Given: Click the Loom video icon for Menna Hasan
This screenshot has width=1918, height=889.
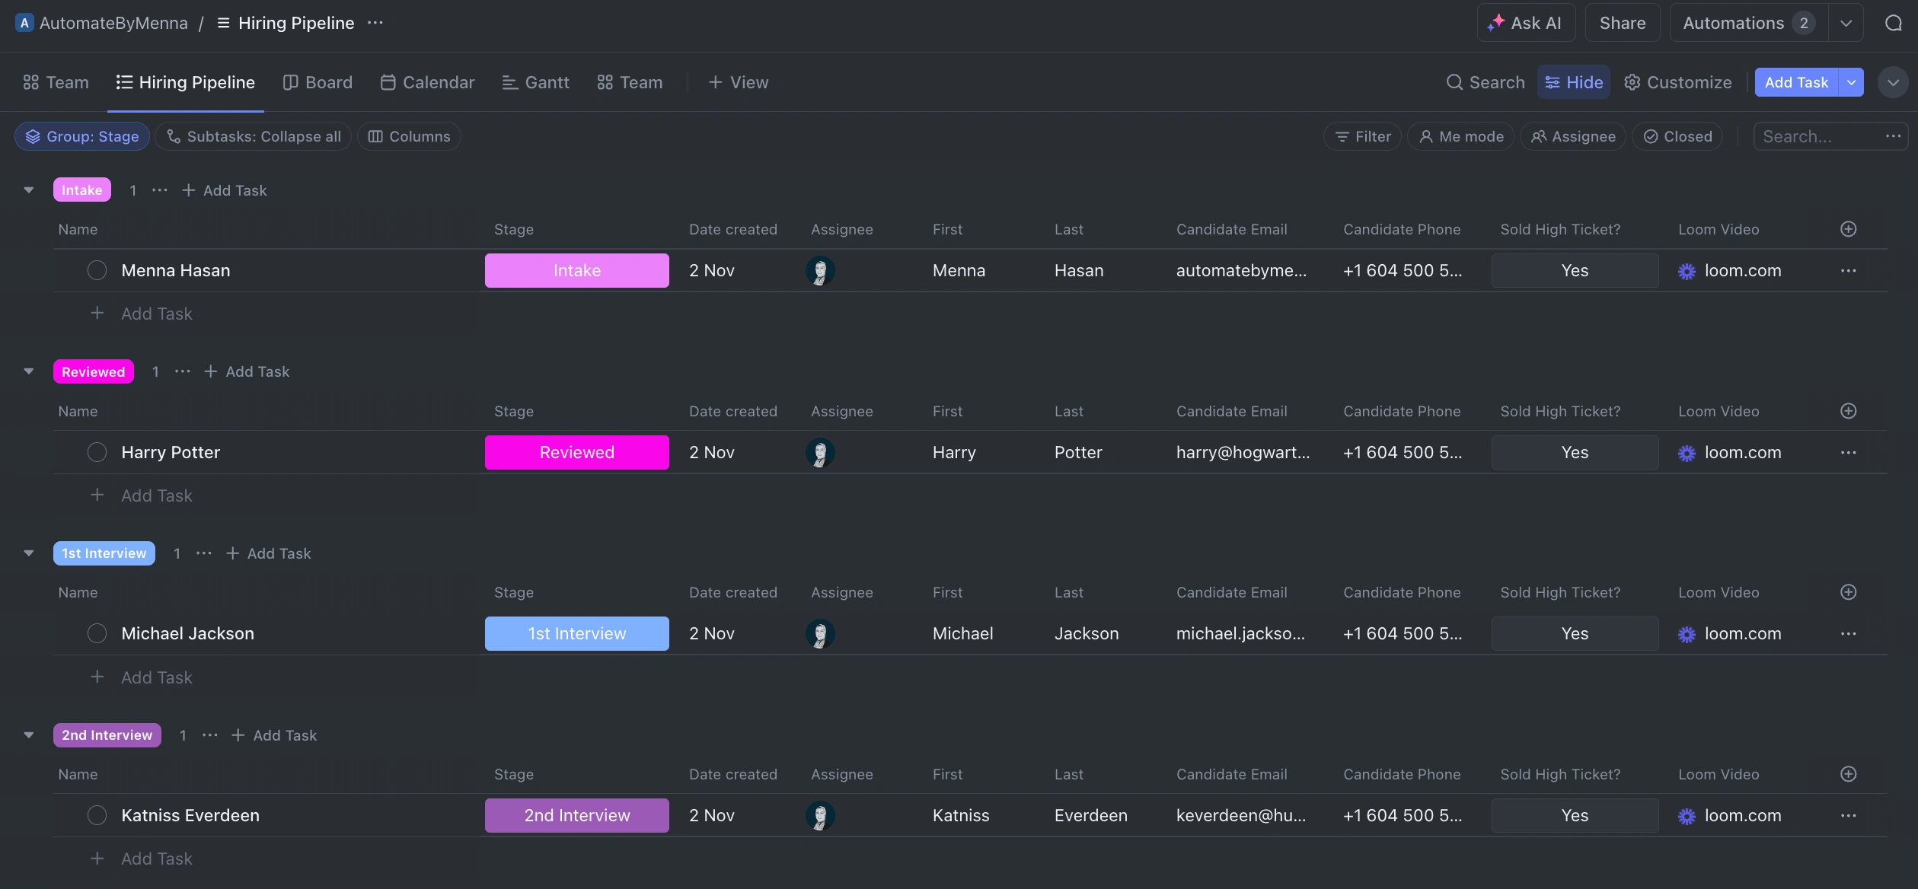Looking at the screenshot, I should 1687,270.
